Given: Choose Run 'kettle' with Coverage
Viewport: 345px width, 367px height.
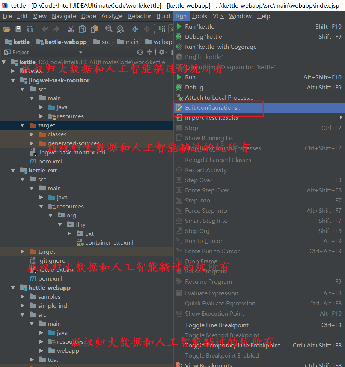Looking at the screenshot, I should pyautogui.click(x=259, y=47).
